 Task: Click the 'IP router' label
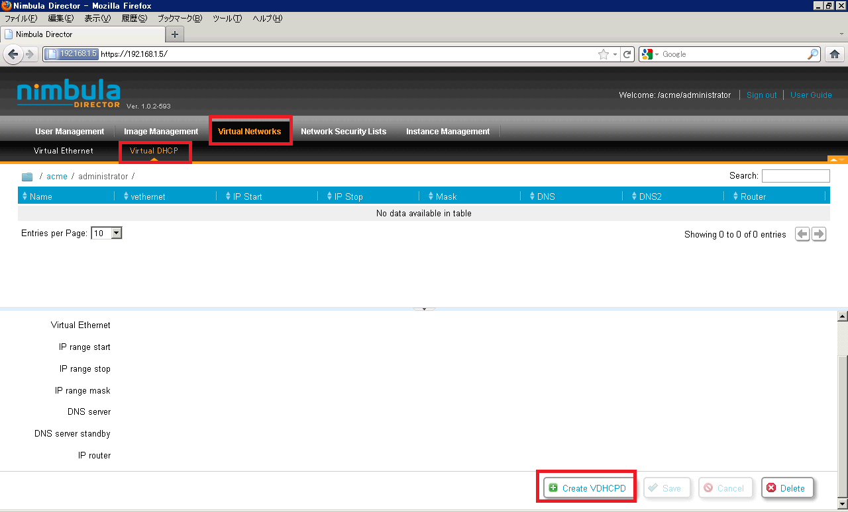94,456
